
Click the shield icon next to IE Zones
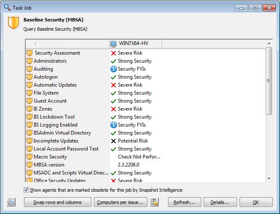pyautogui.click(x=29, y=109)
